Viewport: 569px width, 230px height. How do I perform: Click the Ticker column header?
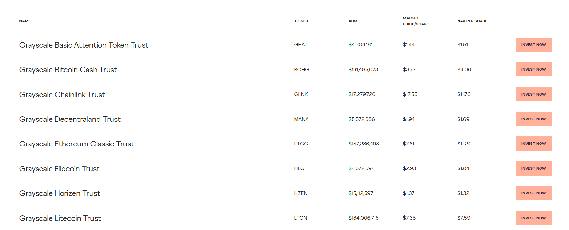click(x=301, y=21)
